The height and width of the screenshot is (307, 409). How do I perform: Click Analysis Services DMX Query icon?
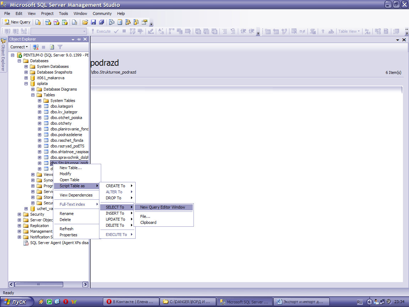click(56, 22)
